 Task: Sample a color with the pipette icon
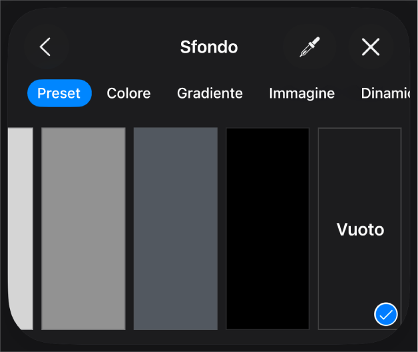point(310,47)
